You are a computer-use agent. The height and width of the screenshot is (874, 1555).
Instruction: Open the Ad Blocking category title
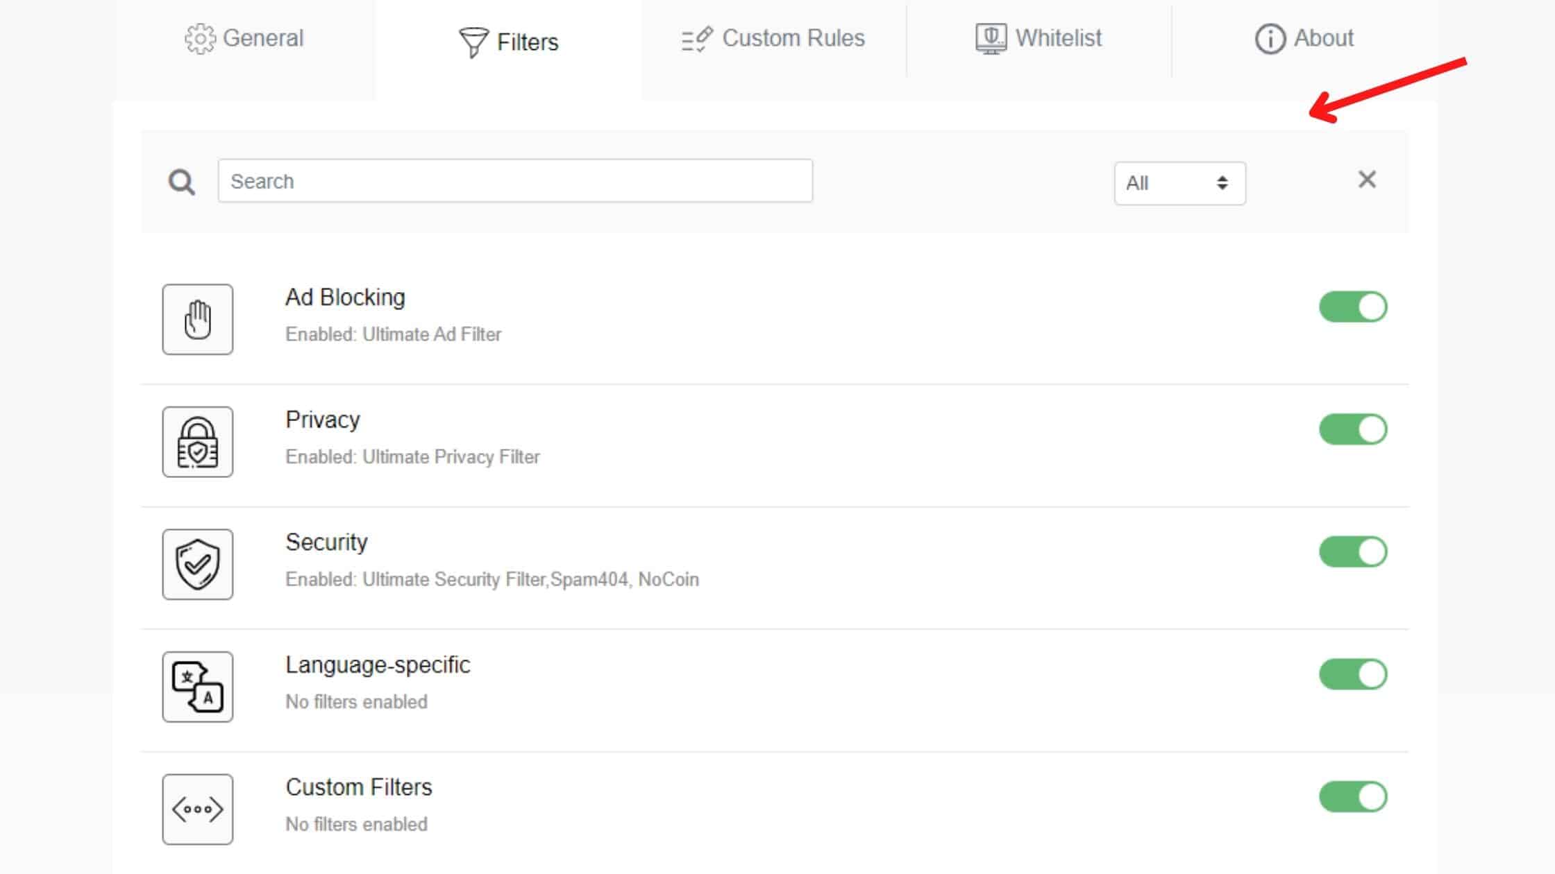345,297
